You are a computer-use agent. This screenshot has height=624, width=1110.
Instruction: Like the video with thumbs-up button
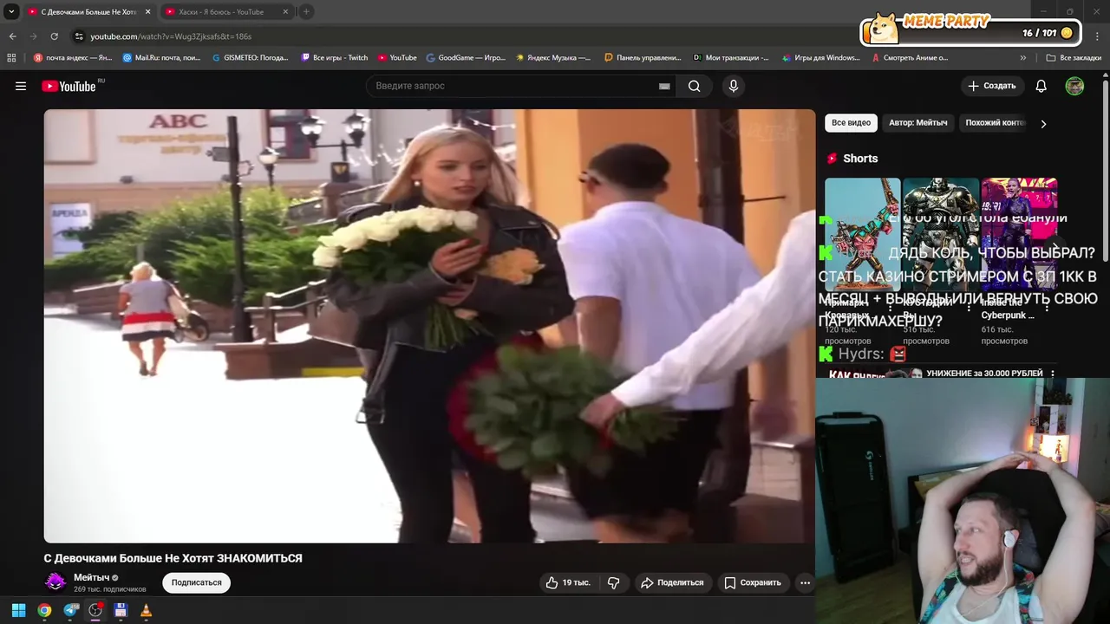coord(567,582)
